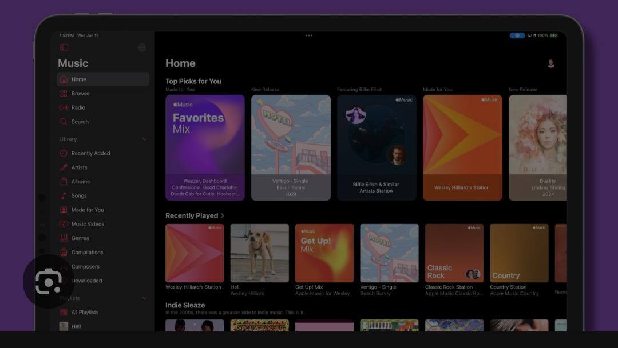Open the Genres library item

pos(80,238)
